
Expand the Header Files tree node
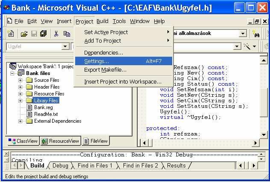pos(20,87)
